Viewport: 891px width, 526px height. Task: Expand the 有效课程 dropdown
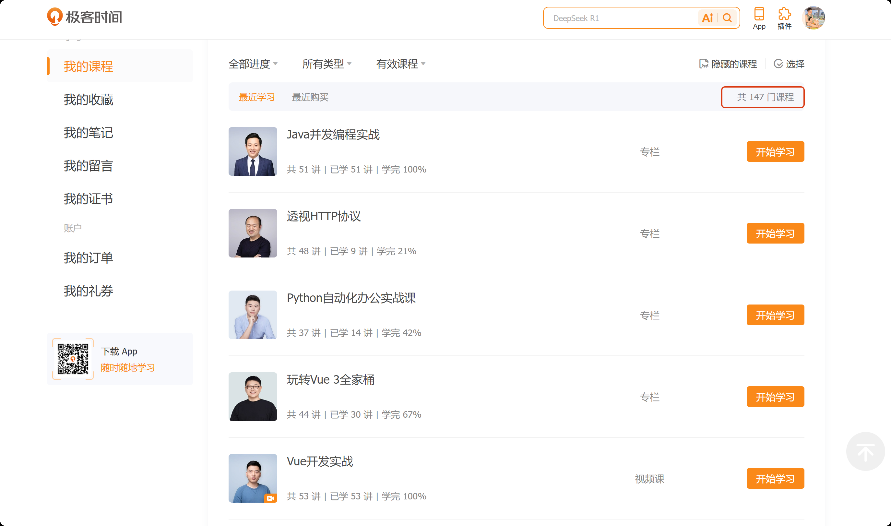tap(401, 64)
